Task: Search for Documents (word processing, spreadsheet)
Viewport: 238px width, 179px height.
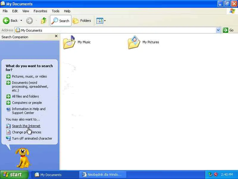Action: 30,87
